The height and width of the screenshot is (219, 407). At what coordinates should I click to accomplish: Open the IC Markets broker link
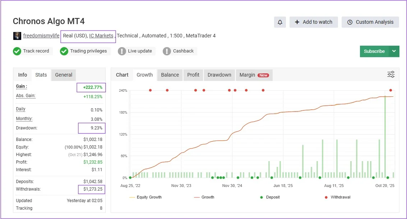(101, 36)
